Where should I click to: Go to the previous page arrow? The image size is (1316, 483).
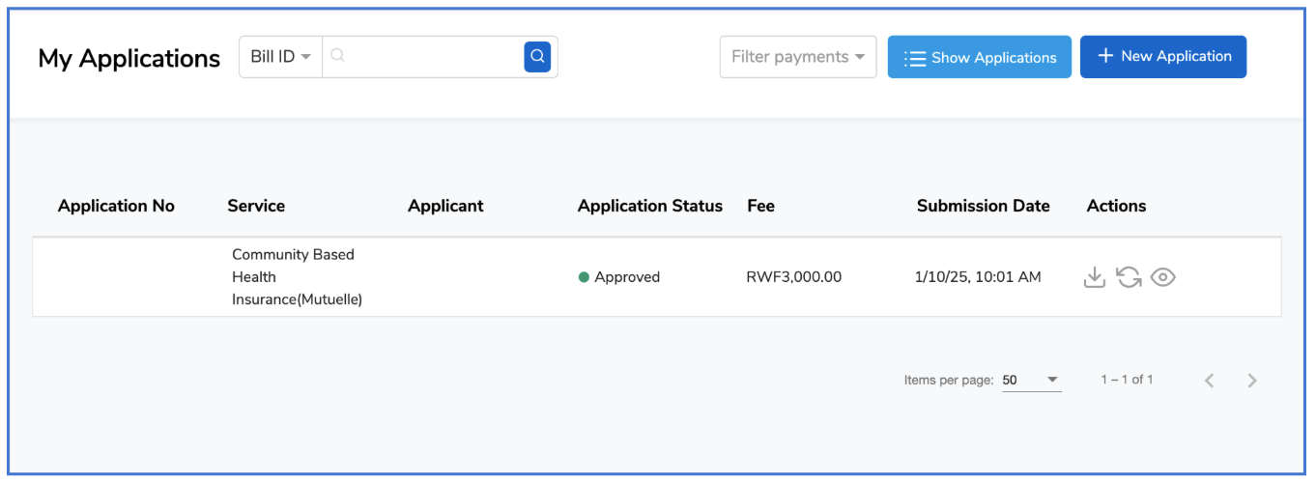tap(1209, 381)
